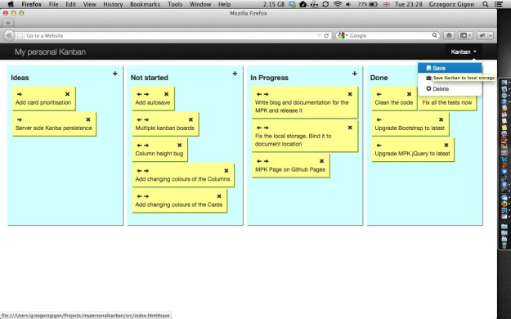Go to the Firefox home page

click(x=449, y=35)
